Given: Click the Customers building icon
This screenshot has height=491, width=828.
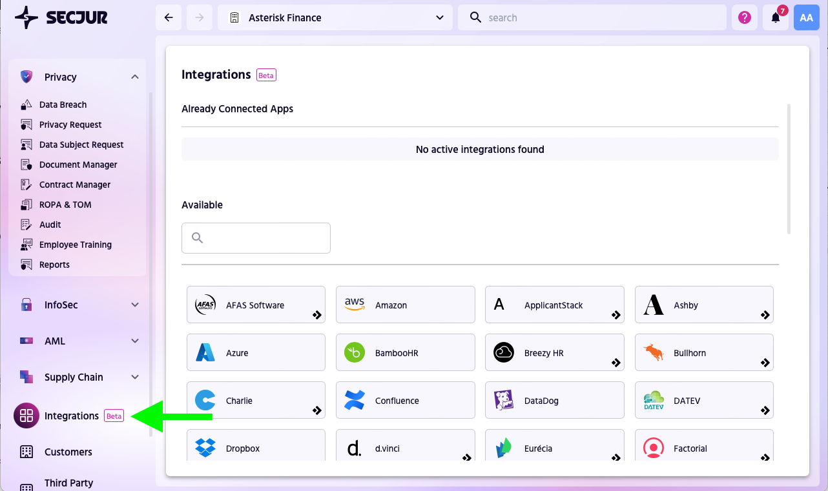Looking at the screenshot, I should (x=26, y=452).
